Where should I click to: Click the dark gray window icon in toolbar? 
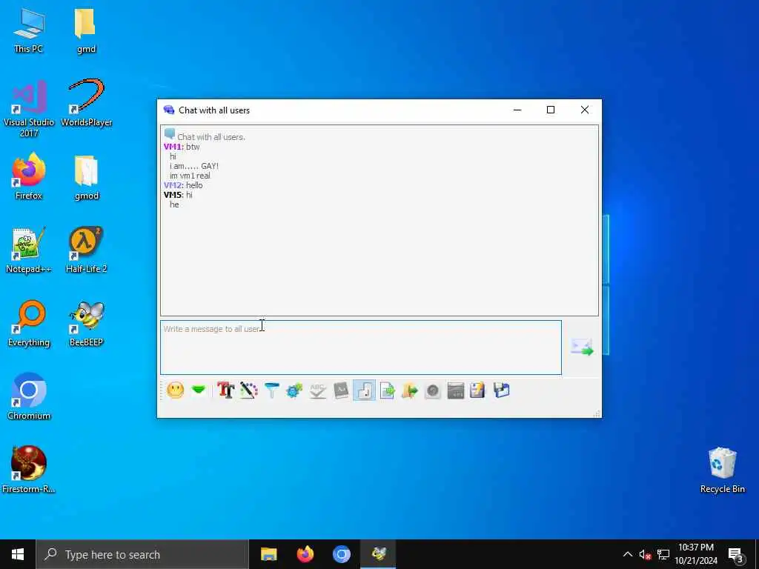(456, 390)
